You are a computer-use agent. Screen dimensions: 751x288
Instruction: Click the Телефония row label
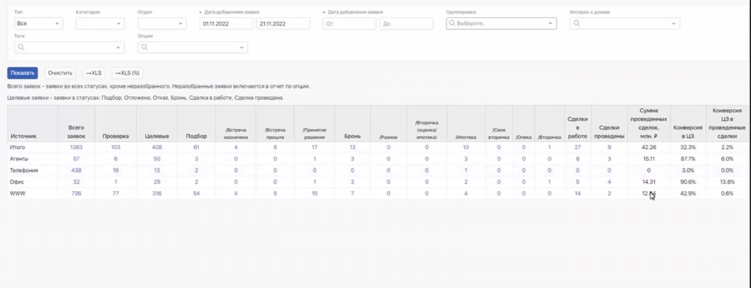pyautogui.click(x=24, y=170)
